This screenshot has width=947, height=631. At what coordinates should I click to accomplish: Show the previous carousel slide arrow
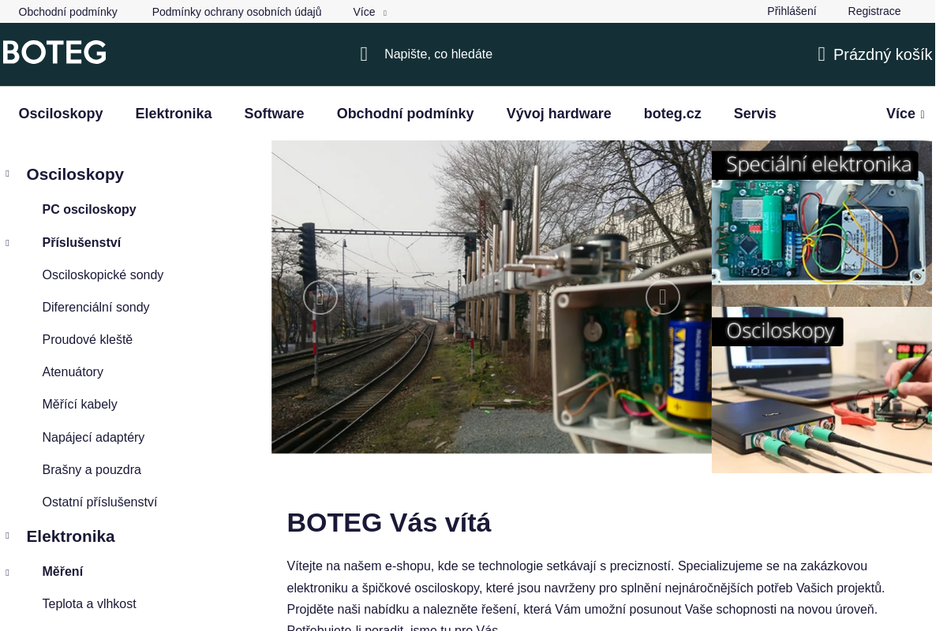click(x=320, y=297)
